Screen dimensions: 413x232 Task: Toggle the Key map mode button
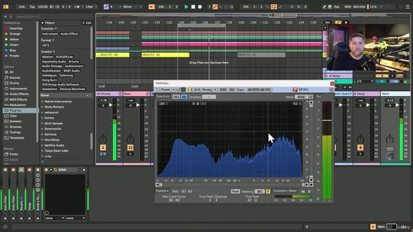point(336,7)
